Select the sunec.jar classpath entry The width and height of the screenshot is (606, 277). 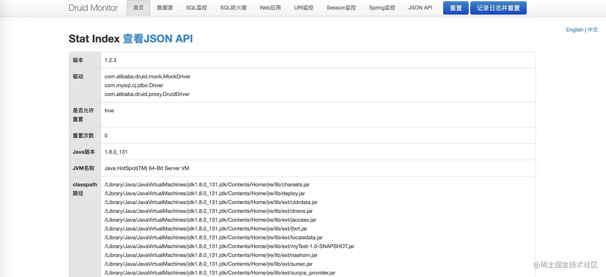(208, 264)
